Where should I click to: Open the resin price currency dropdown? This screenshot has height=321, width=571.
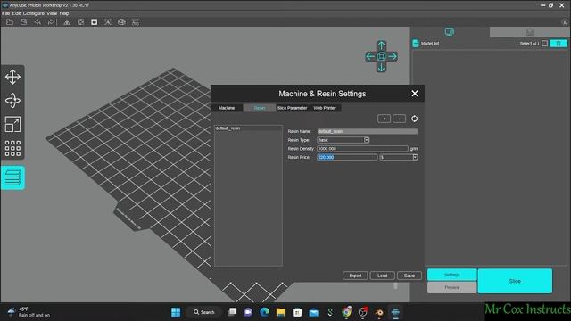(x=415, y=157)
